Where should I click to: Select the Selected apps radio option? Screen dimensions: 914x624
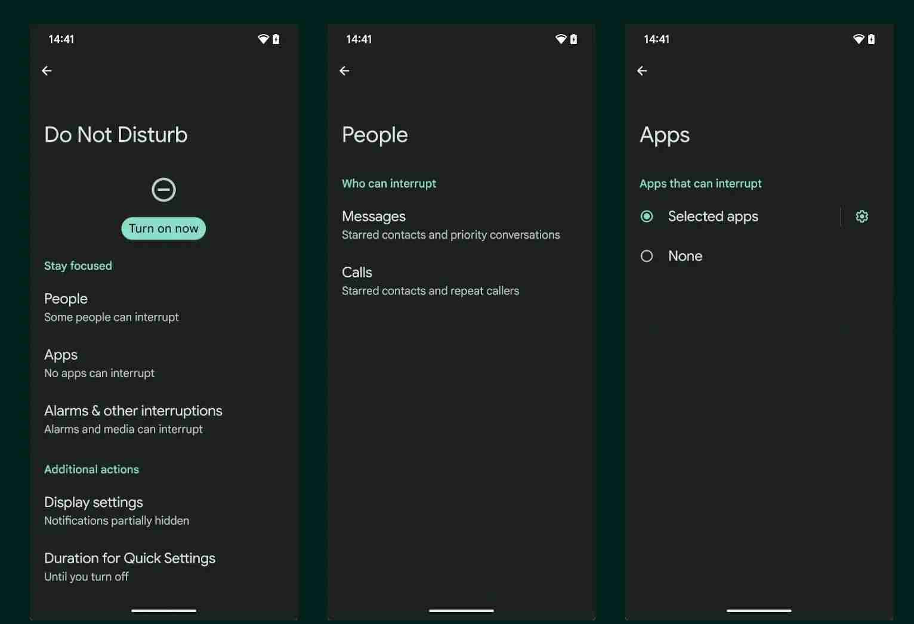[x=647, y=217]
